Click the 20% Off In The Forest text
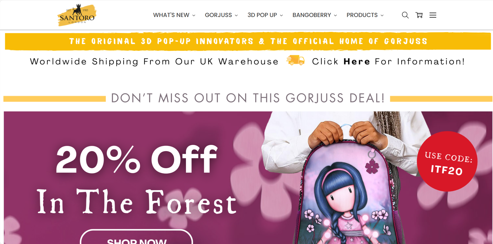Screen dimensions: 493x244 tap(137, 179)
